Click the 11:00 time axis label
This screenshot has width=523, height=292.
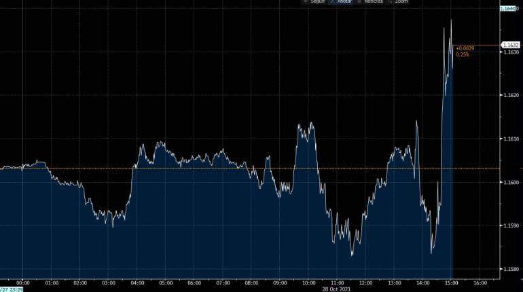(x=337, y=283)
